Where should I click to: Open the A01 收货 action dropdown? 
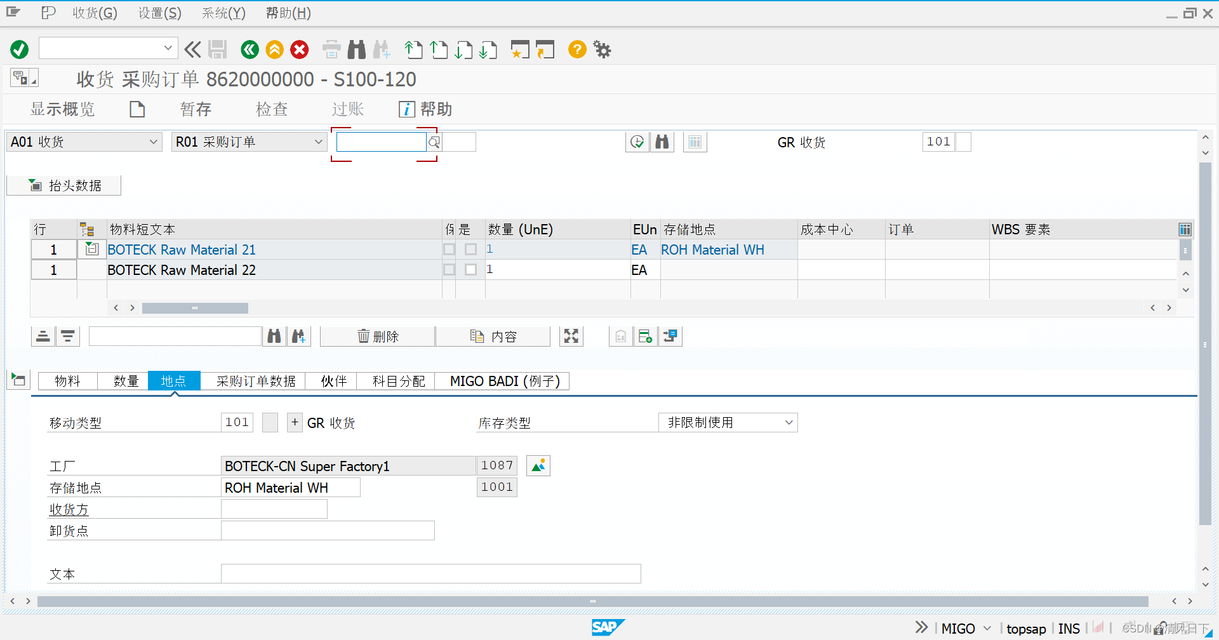pyautogui.click(x=154, y=142)
